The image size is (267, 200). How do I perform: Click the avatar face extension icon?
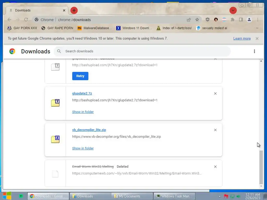[216, 20]
